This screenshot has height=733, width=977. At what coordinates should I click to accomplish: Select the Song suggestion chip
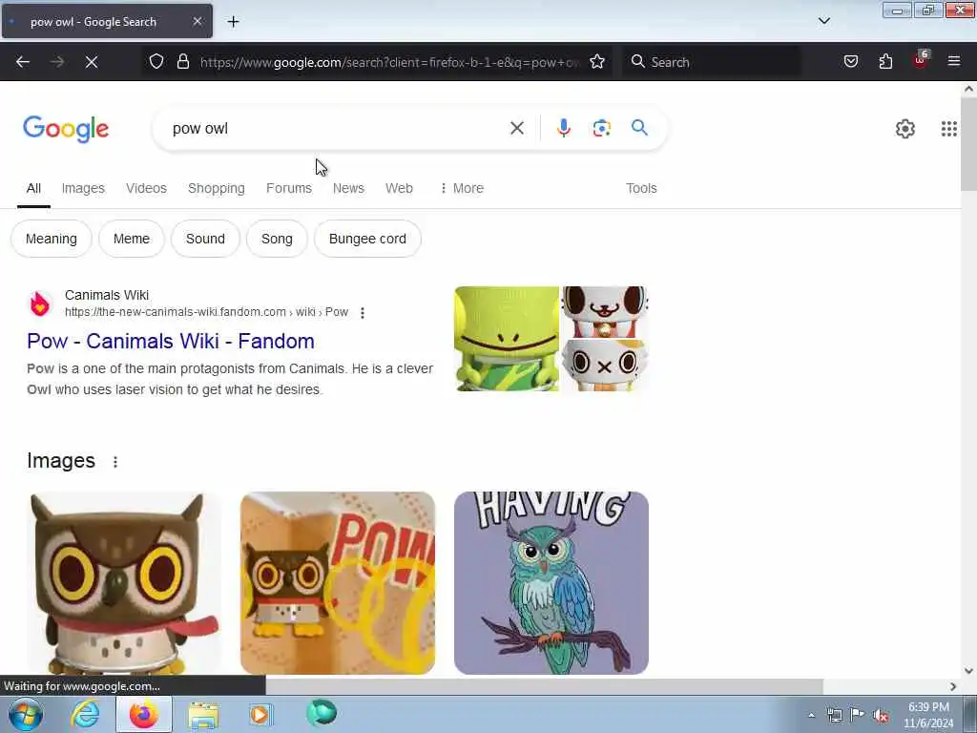[277, 239]
